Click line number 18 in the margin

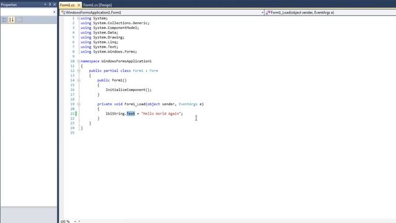[x=72, y=99]
